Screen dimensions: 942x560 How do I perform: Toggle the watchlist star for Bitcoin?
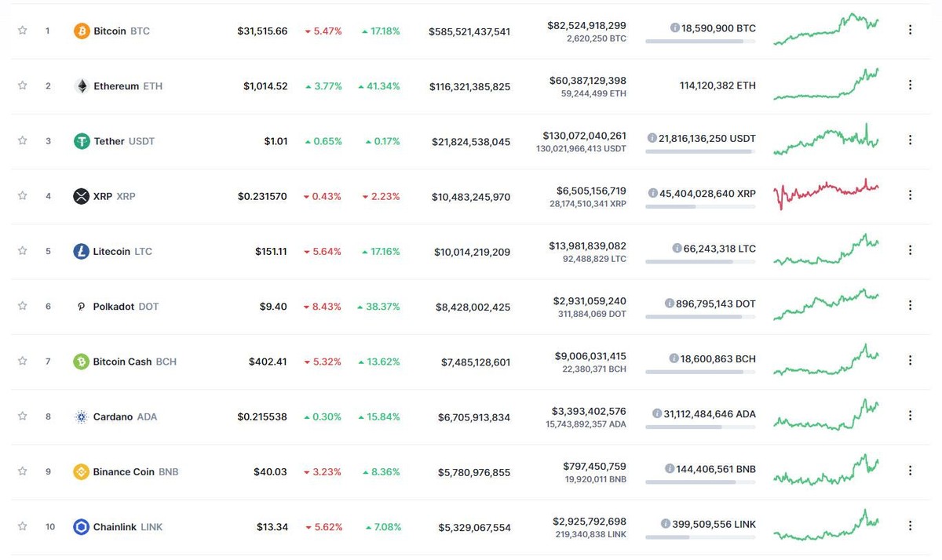pyautogui.click(x=21, y=31)
